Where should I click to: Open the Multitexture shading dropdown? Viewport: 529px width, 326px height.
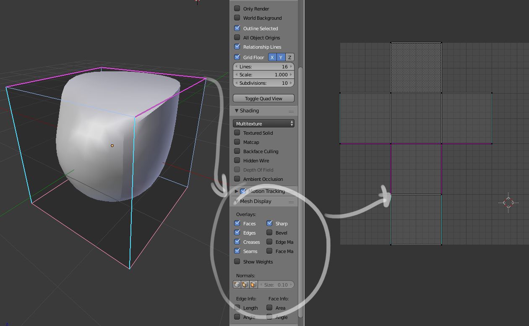tap(263, 124)
